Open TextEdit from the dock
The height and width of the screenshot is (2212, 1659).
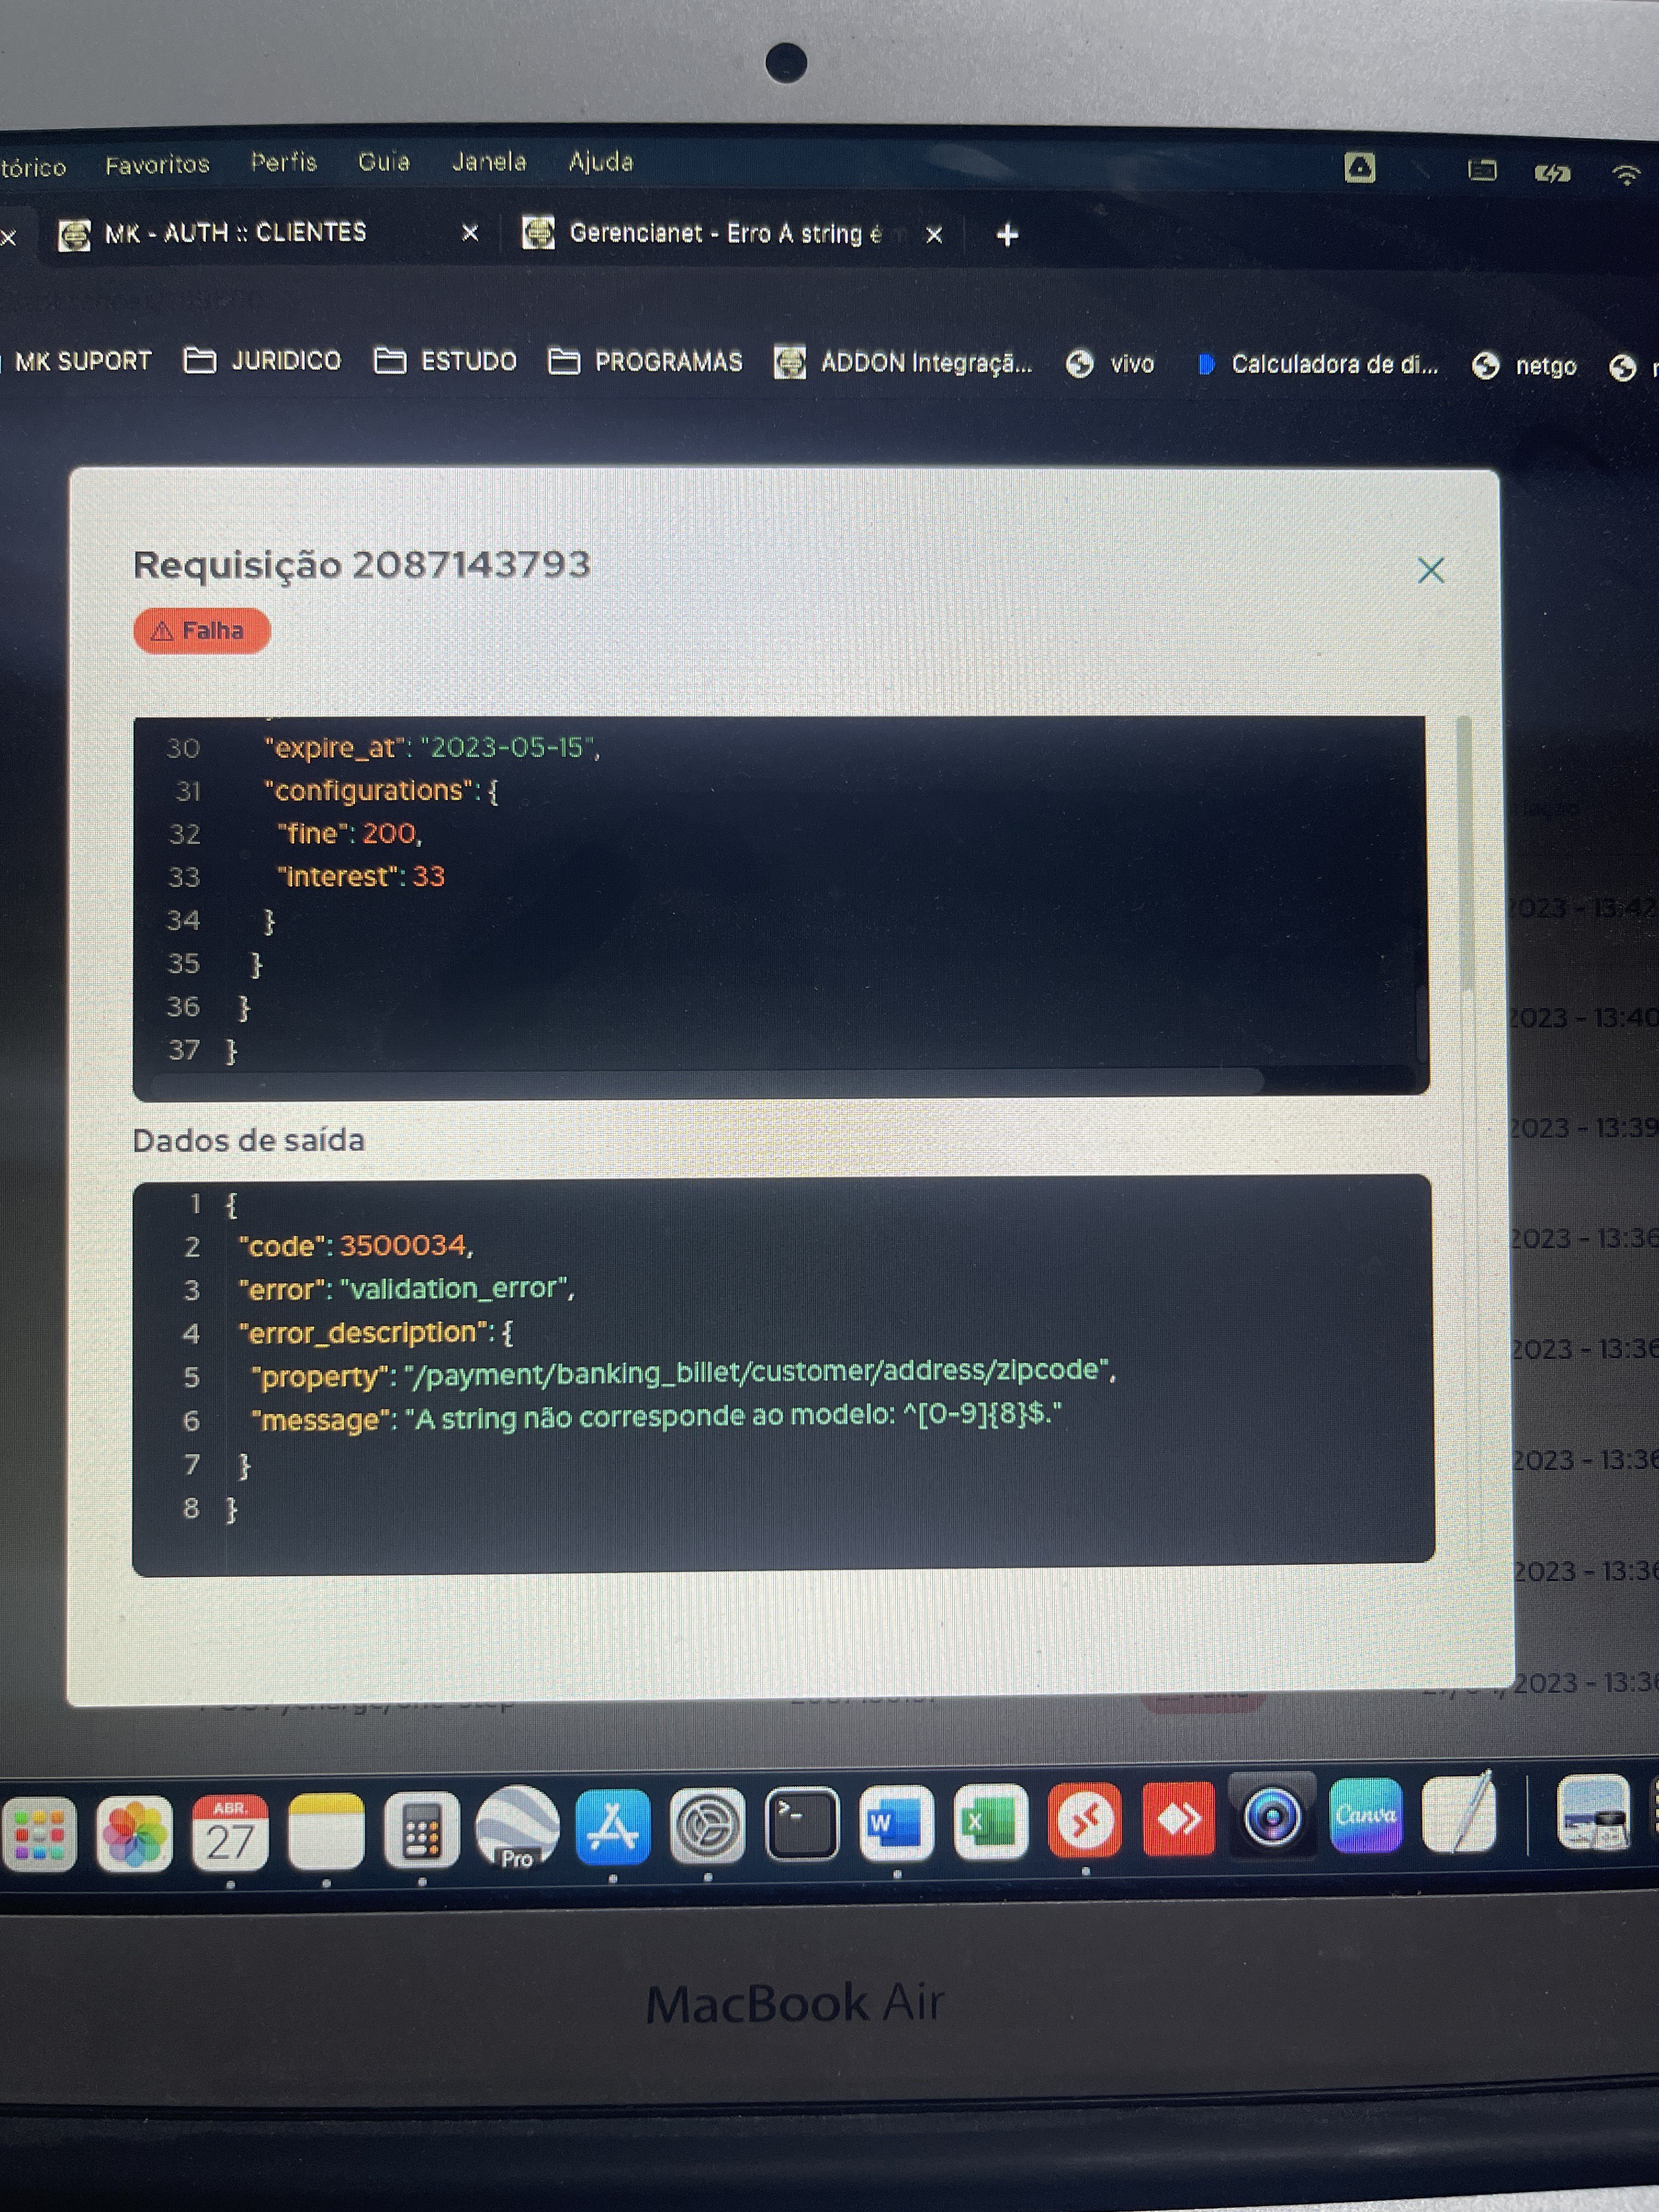click(1460, 1812)
